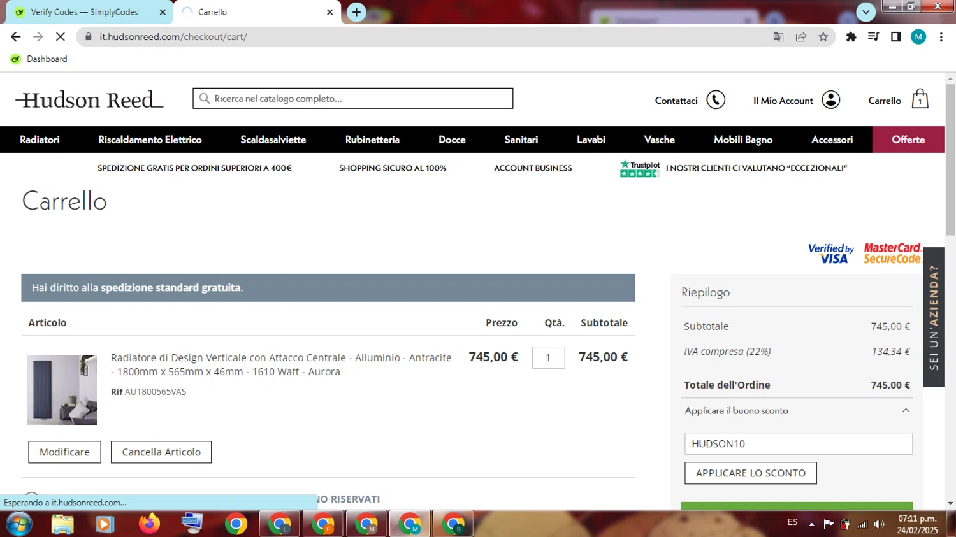The image size is (956, 537).
Task: Toggle the browser side panel
Action: click(895, 37)
